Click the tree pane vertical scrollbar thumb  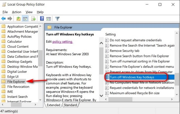click(40, 58)
